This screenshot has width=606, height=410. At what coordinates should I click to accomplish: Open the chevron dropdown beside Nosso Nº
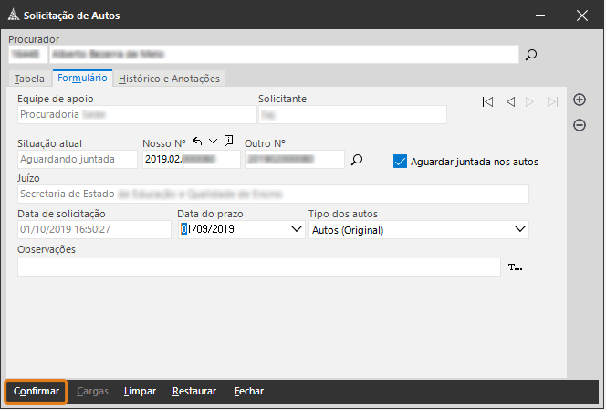point(213,142)
